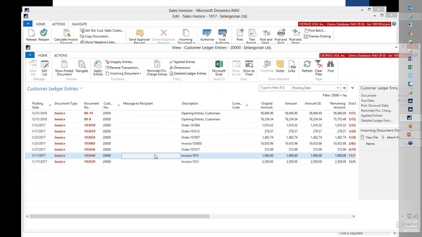
Task: Click horizontal scrollbar right arrow
Action: [353, 217]
